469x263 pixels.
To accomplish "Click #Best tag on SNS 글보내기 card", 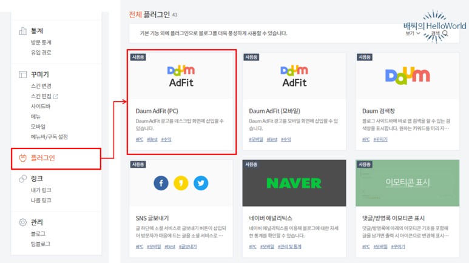I will (170, 247).
